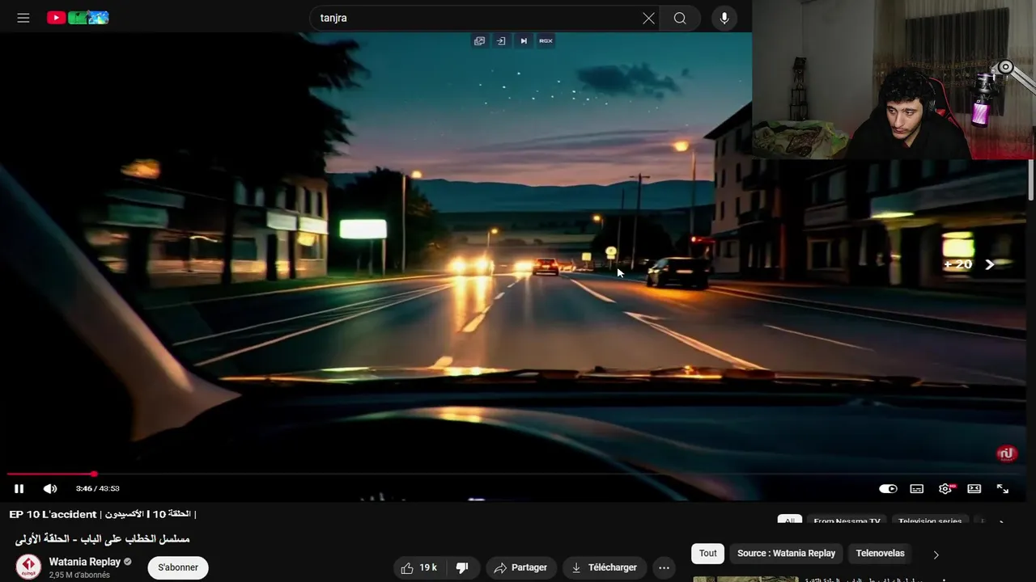Toggle the autoplay switch

pos(888,488)
